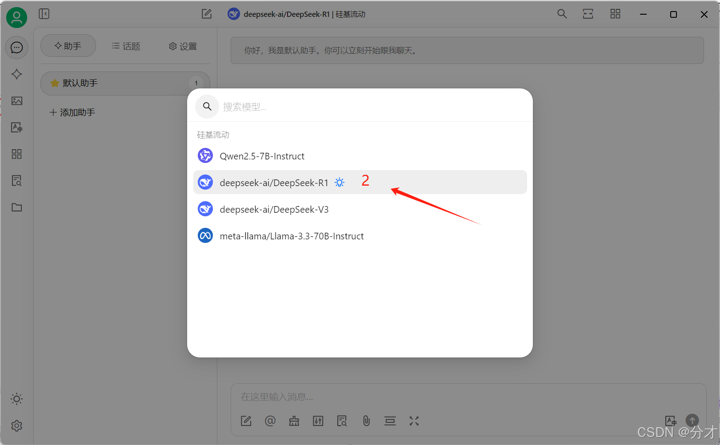Click the 搜索模型 search input
The image size is (720, 445).
[373, 107]
